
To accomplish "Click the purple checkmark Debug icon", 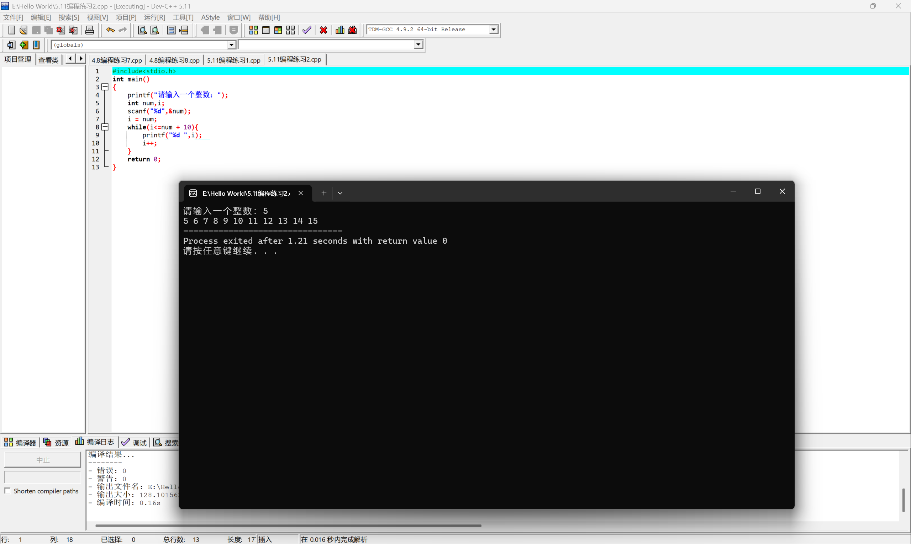I will (x=307, y=30).
